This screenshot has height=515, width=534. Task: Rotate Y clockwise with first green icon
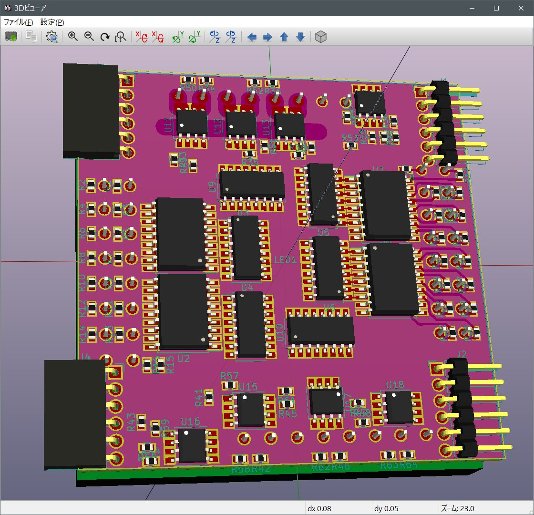[178, 37]
